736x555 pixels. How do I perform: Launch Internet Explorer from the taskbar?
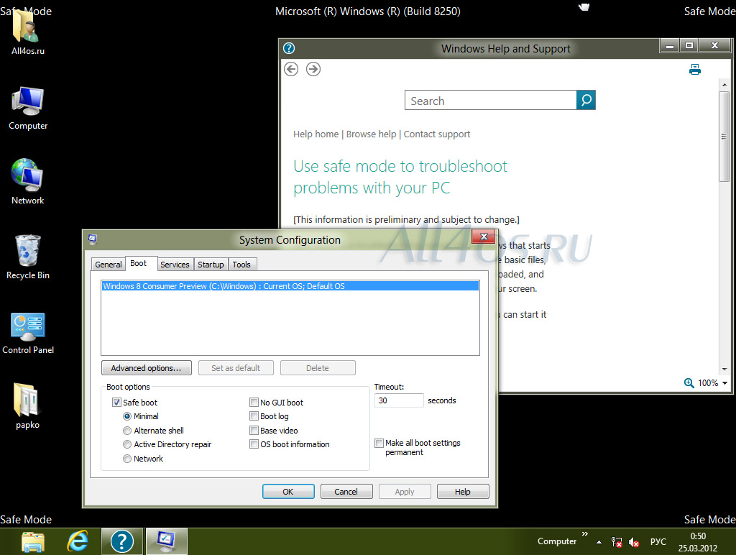tap(78, 541)
